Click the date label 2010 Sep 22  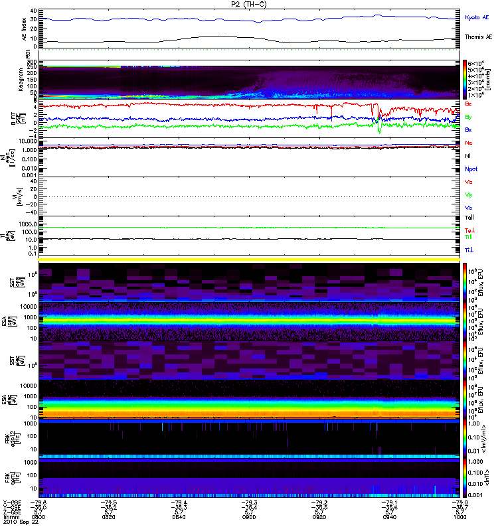click(x=21, y=522)
